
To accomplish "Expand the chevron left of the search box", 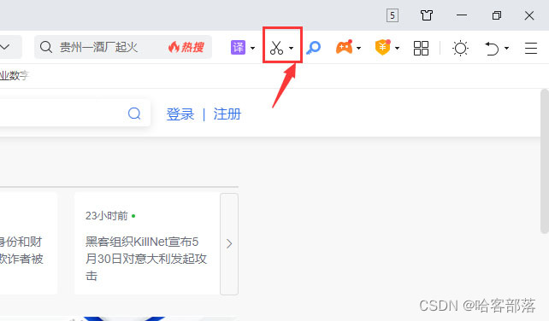I will 5,46.
